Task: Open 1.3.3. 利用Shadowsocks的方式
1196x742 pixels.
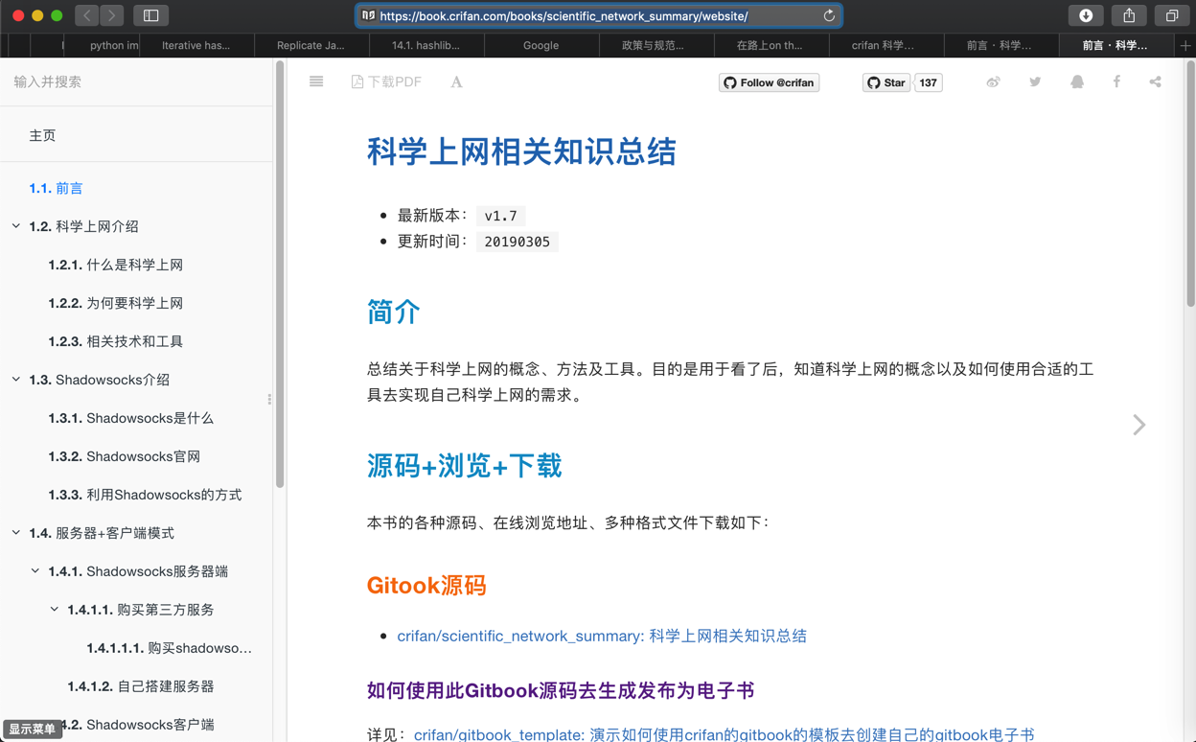Action: [x=145, y=495]
